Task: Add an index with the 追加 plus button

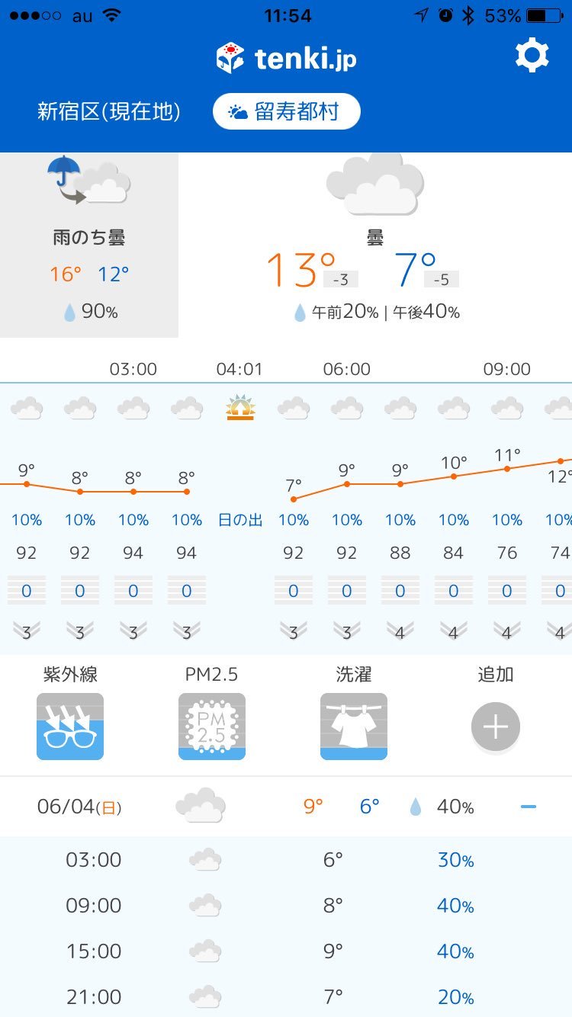Action: point(496,727)
